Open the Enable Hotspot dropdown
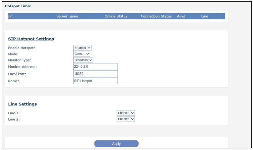The height and width of the screenshot is (150, 253). click(x=82, y=48)
